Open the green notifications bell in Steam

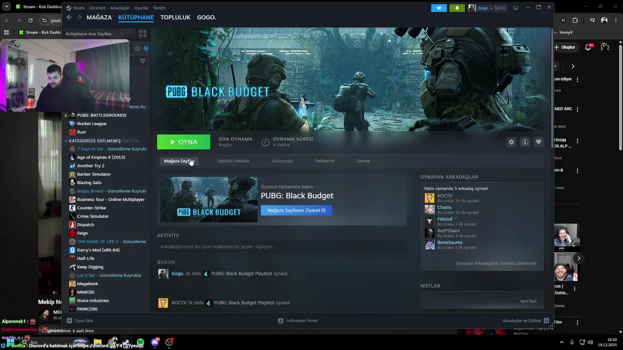pos(457,8)
